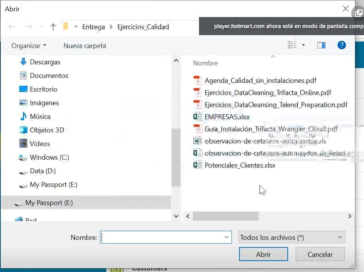Open the view options dropdown arrow

coord(303,45)
